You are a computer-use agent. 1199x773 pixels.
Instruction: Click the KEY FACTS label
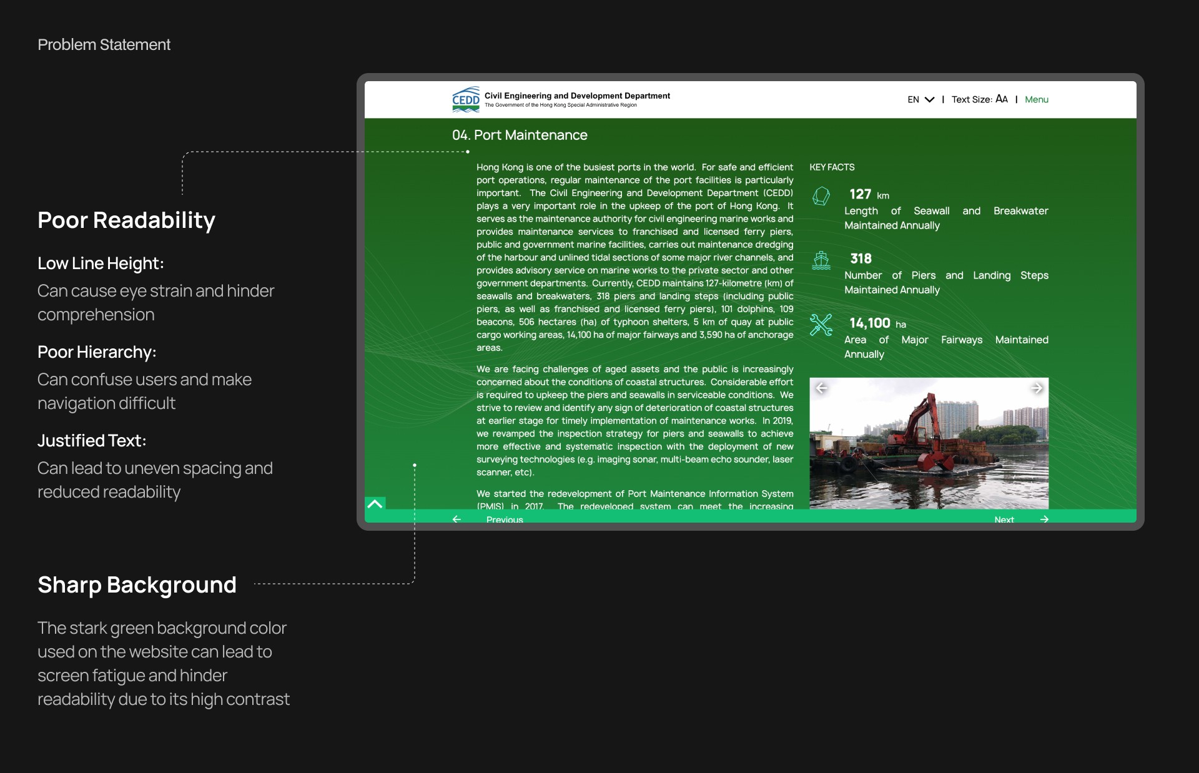[x=832, y=167]
